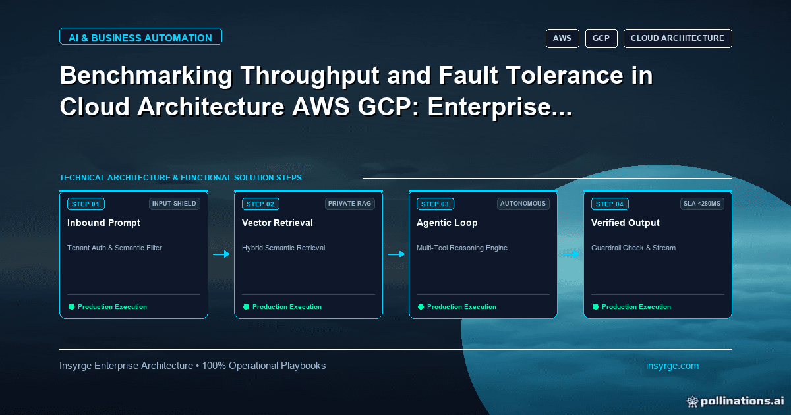Screen dimensions: 791x415
Task: Click Production Execution under Inbound Prompt
Action: pos(112,307)
